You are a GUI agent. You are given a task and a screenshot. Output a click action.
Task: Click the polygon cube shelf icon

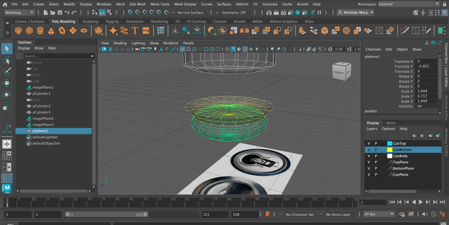[x=29, y=31]
